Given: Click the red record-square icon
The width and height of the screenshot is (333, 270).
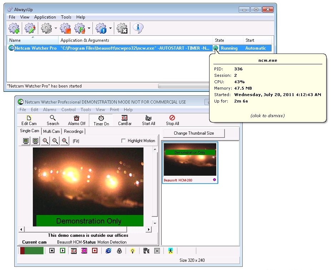Looking at the screenshot, I should [95, 251].
